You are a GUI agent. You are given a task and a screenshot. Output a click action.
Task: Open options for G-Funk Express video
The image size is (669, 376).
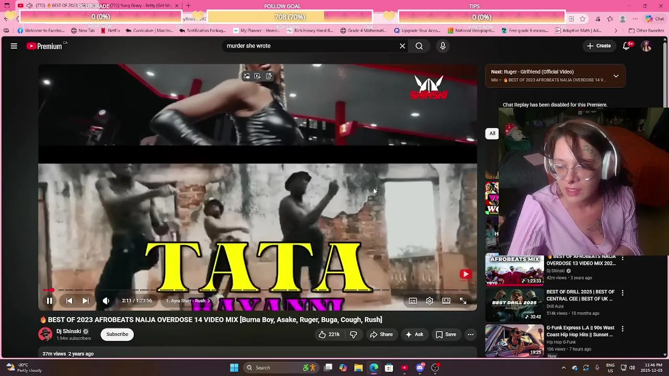pos(622,329)
